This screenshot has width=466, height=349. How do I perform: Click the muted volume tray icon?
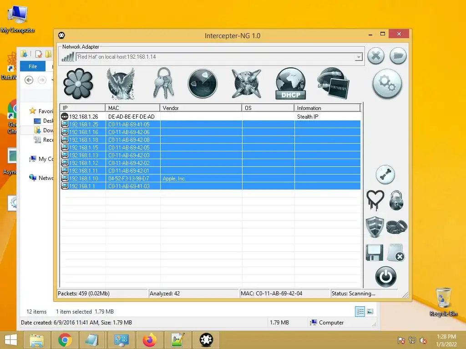tap(423, 340)
